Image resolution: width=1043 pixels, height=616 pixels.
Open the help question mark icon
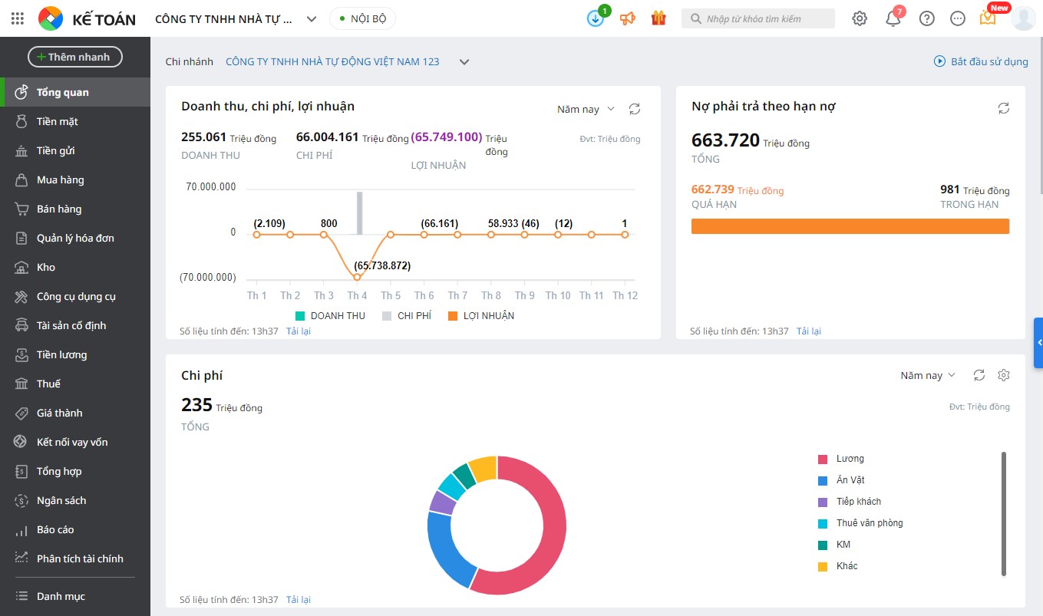tap(927, 18)
